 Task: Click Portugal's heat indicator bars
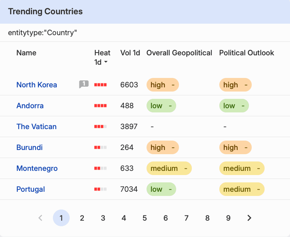100,189
